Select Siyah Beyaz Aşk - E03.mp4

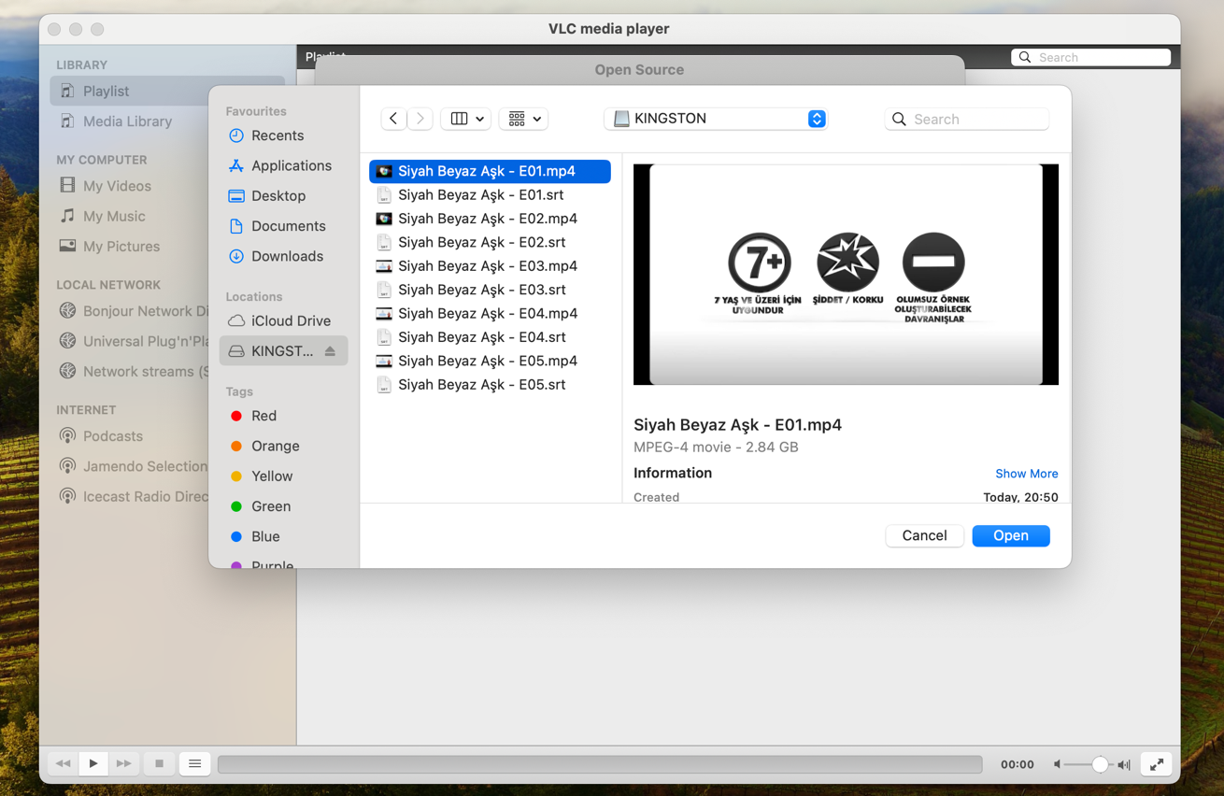(x=490, y=266)
